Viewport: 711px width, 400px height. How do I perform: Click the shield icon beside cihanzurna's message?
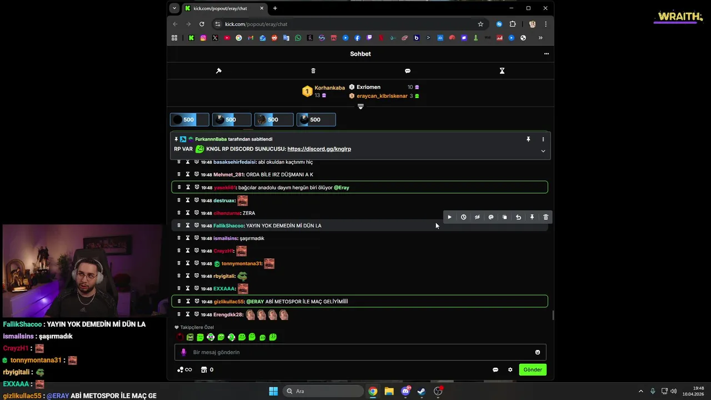tap(197, 213)
